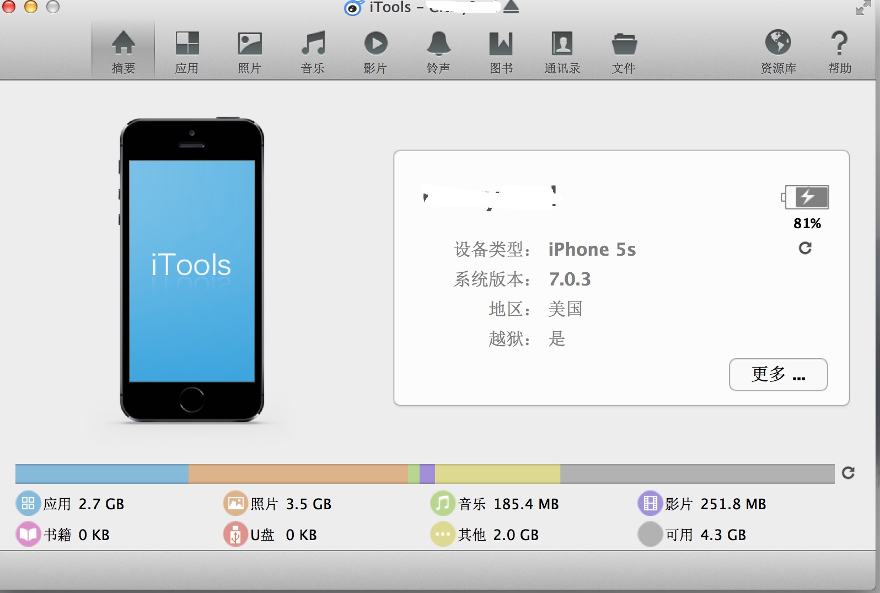Click the blue 应用 storage segment

click(x=102, y=474)
